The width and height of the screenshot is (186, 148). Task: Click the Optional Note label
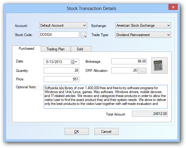click(26, 87)
